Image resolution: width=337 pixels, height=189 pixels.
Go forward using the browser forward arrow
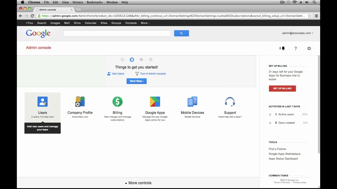[26, 16]
